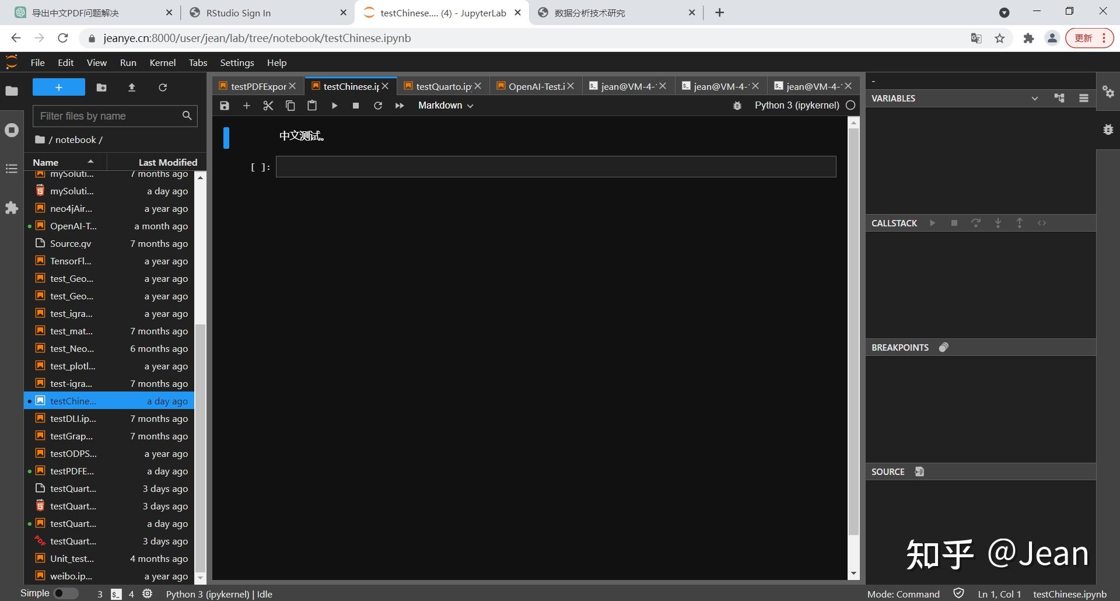Image resolution: width=1120 pixels, height=601 pixels.
Task: Cut the selected cell with scissors icon
Action: click(x=268, y=106)
